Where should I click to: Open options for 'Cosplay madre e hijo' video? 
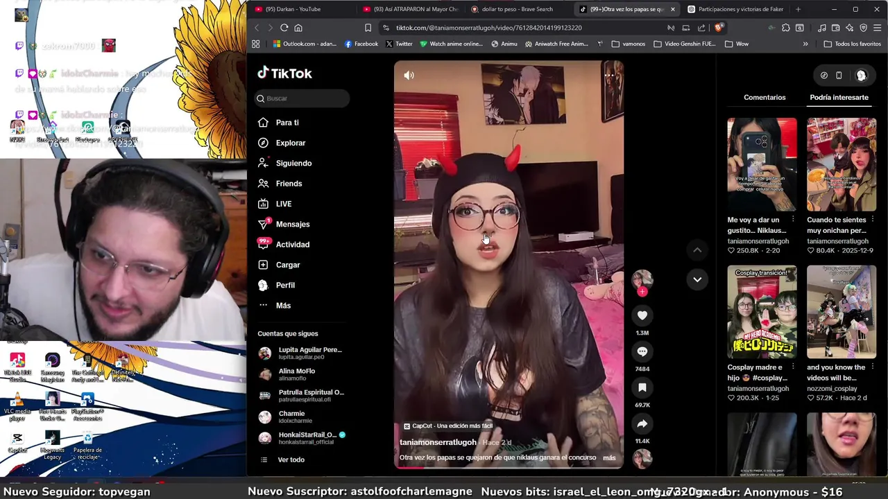tap(793, 367)
